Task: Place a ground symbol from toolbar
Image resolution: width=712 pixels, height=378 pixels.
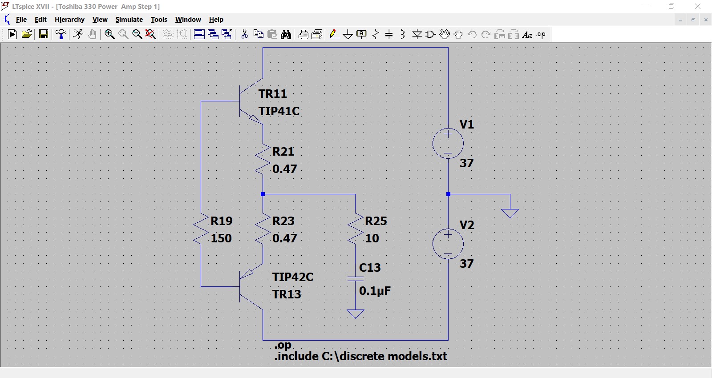Action: click(348, 34)
